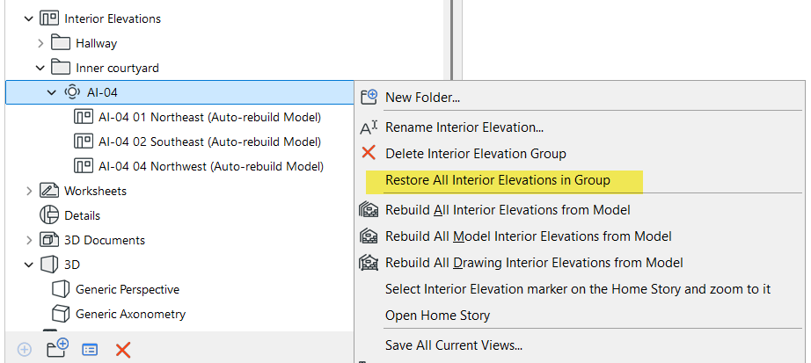811x363 pixels.
Task: Click the New Folder icon in bottom toolbar
Action: pyautogui.click(x=57, y=349)
